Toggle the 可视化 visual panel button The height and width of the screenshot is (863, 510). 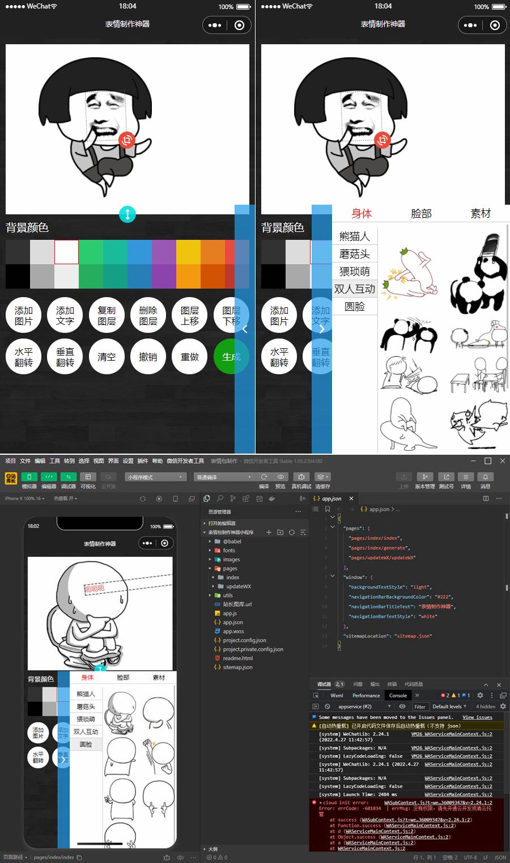tap(88, 477)
